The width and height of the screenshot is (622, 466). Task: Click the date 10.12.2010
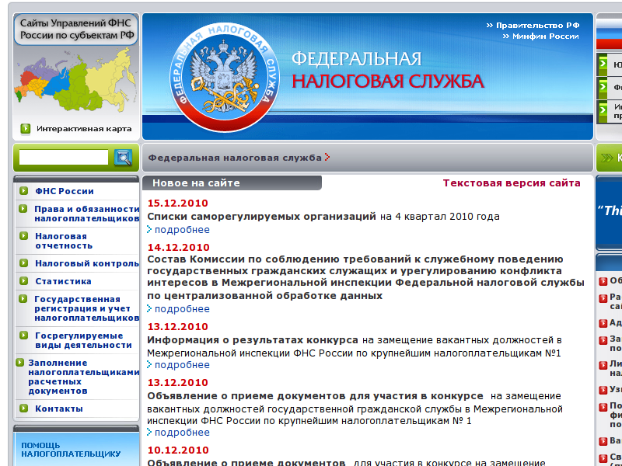coord(178,450)
